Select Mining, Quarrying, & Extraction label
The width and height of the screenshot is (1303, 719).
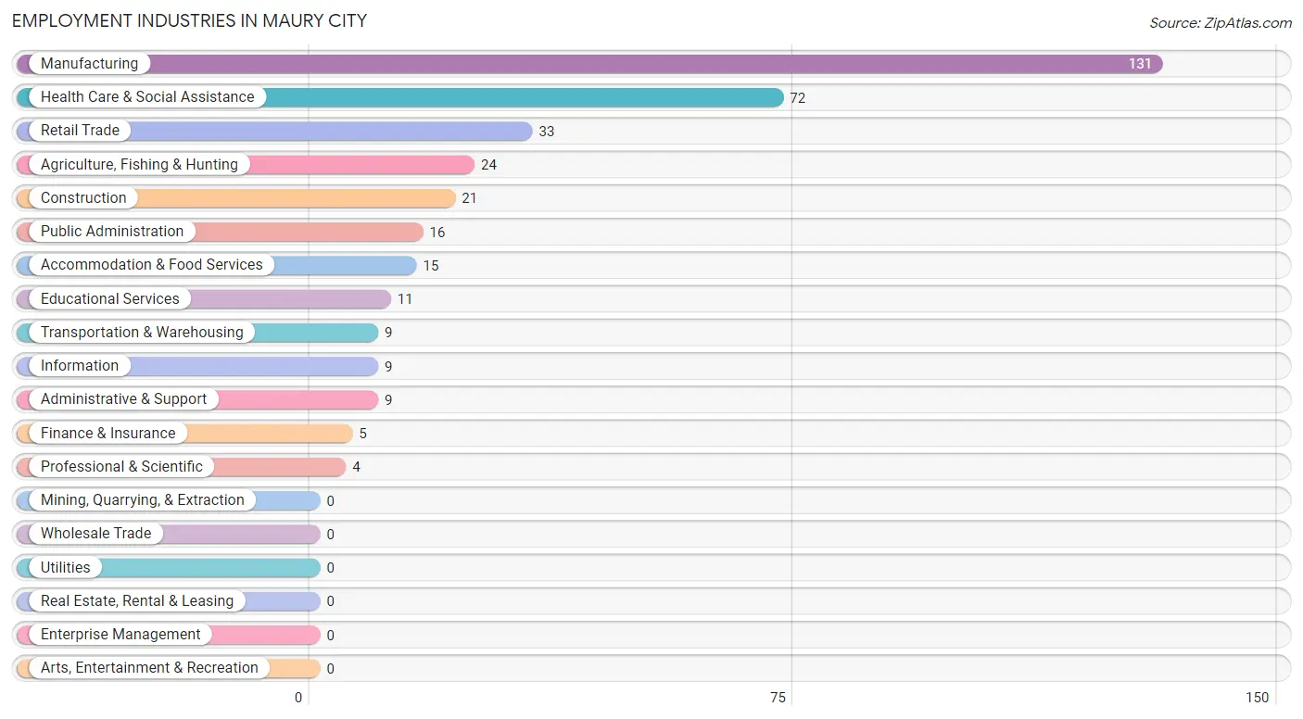click(x=143, y=500)
